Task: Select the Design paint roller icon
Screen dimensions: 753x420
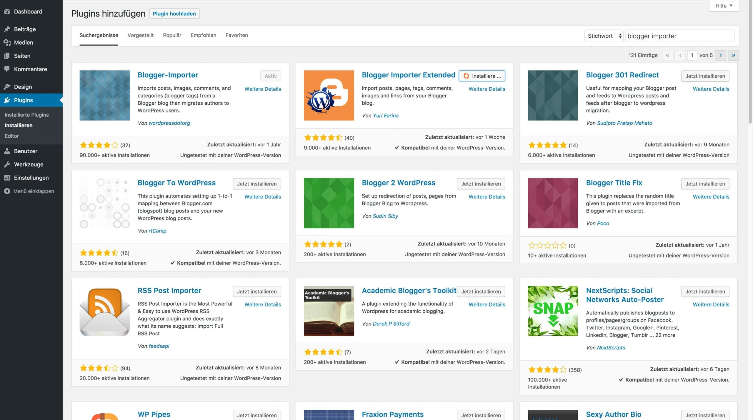Action: pos(7,86)
